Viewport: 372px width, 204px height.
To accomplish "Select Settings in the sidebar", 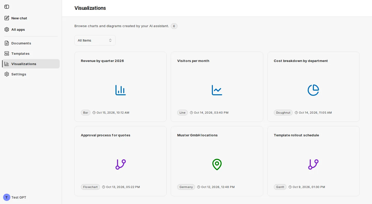I will click(31, 74).
